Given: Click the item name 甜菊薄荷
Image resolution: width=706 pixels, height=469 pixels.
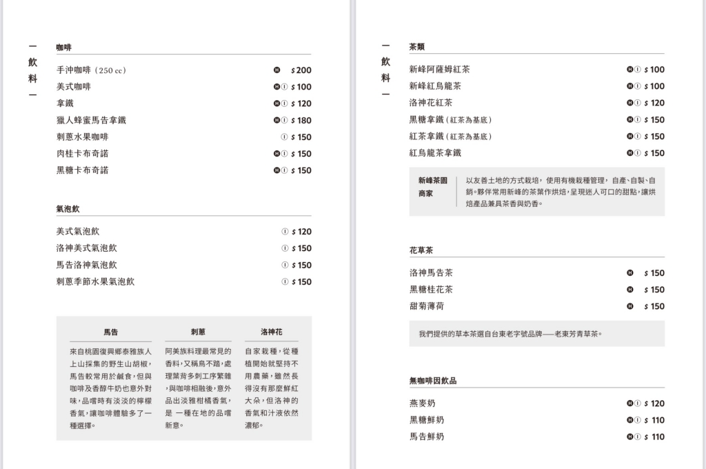Looking at the screenshot, I should coord(427,306).
